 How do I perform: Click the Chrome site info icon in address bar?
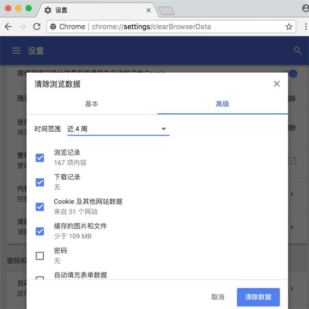coord(53,26)
